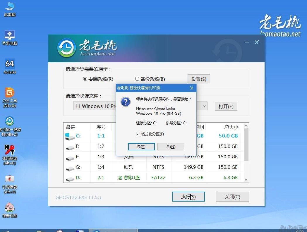Click the 关闭(C) button
This screenshot has height=232, width=307.
coord(232,197)
